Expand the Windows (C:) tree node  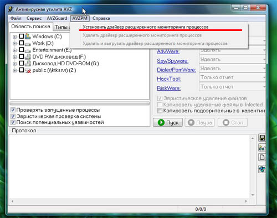14,37
